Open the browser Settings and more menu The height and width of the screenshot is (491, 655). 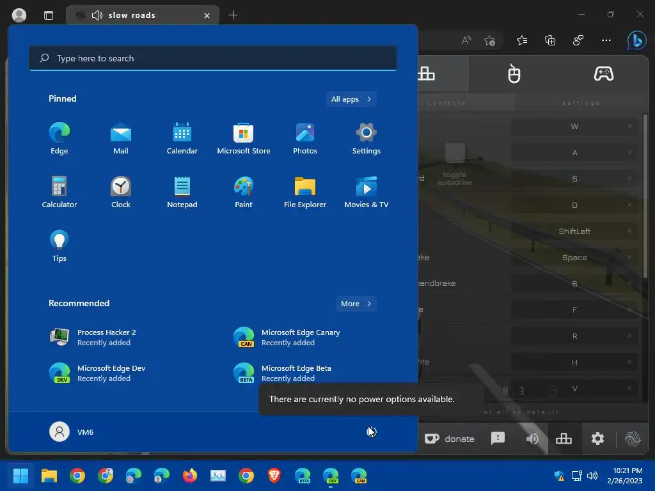click(606, 40)
